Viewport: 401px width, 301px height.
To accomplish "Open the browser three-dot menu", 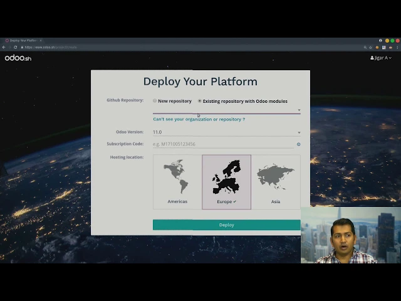I will click(x=397, y=48).
